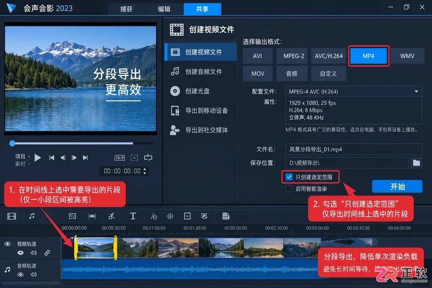Open the folder browse icon for save location
The image size is (432, 288).
416,163
